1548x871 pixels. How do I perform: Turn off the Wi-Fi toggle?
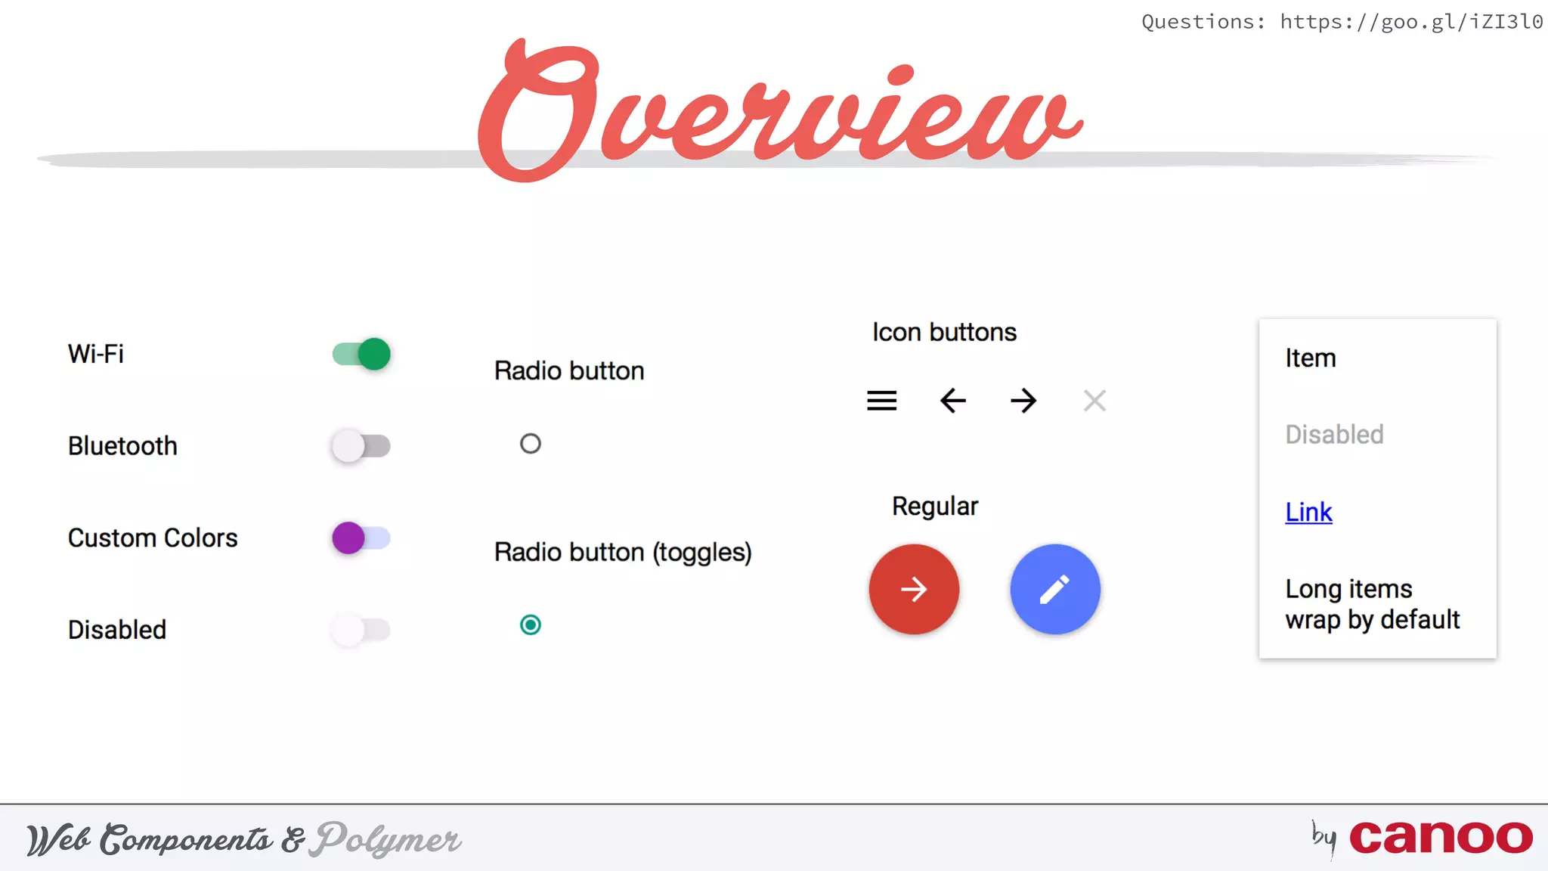pyautogui.click(x=361, y=354)
